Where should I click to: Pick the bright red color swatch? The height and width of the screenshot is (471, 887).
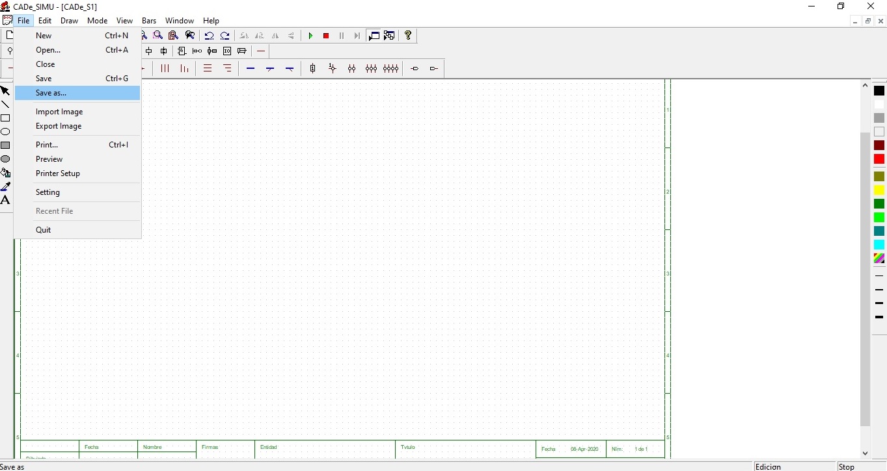pyautogui.click(x=879, y=159)
